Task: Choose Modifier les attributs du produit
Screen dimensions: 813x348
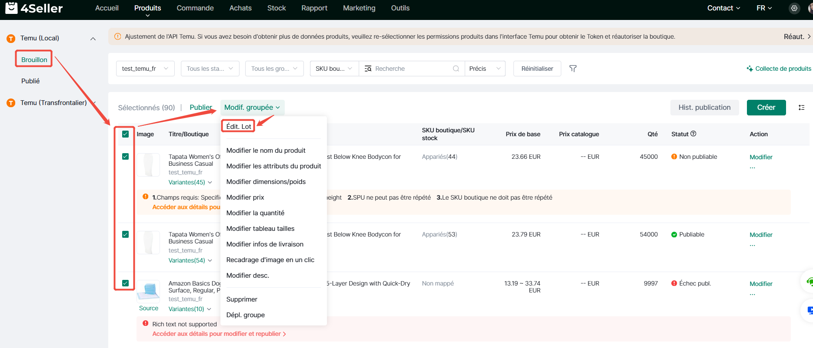Action: pos(273,166)
